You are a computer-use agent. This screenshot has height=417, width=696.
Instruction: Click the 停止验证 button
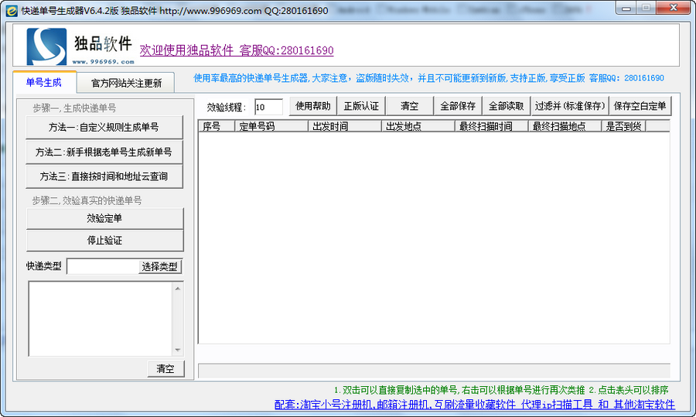pyautogui.click(x=104, y=241)
